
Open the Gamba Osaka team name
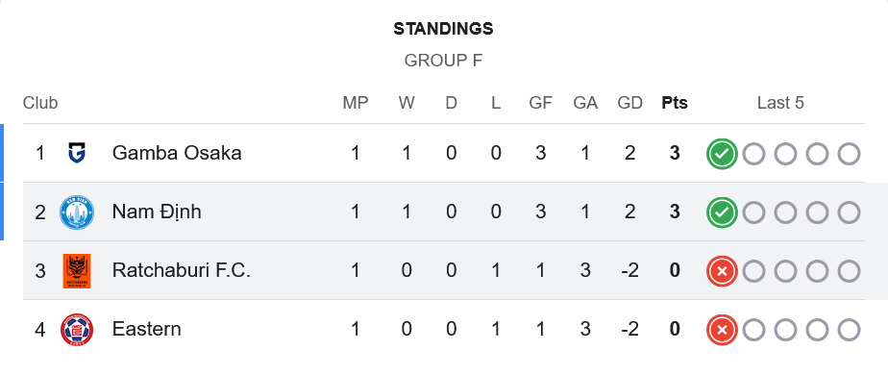tap(177, 153)
